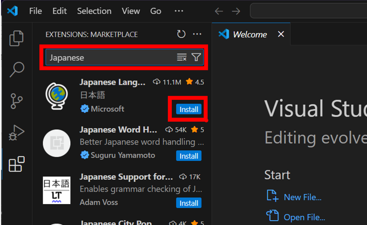367x225 pixels.
Task: Install Japanese Support for LanguageTool extension
Action: 189,203
